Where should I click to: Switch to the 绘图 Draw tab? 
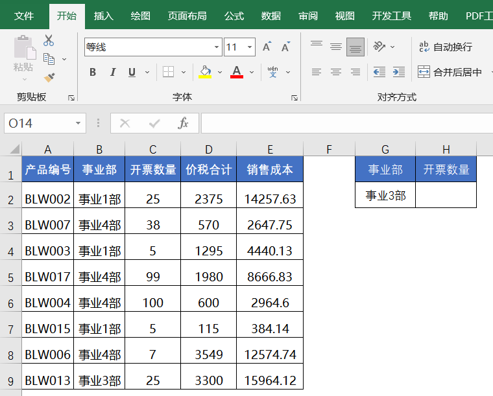(x=140, y=16)
